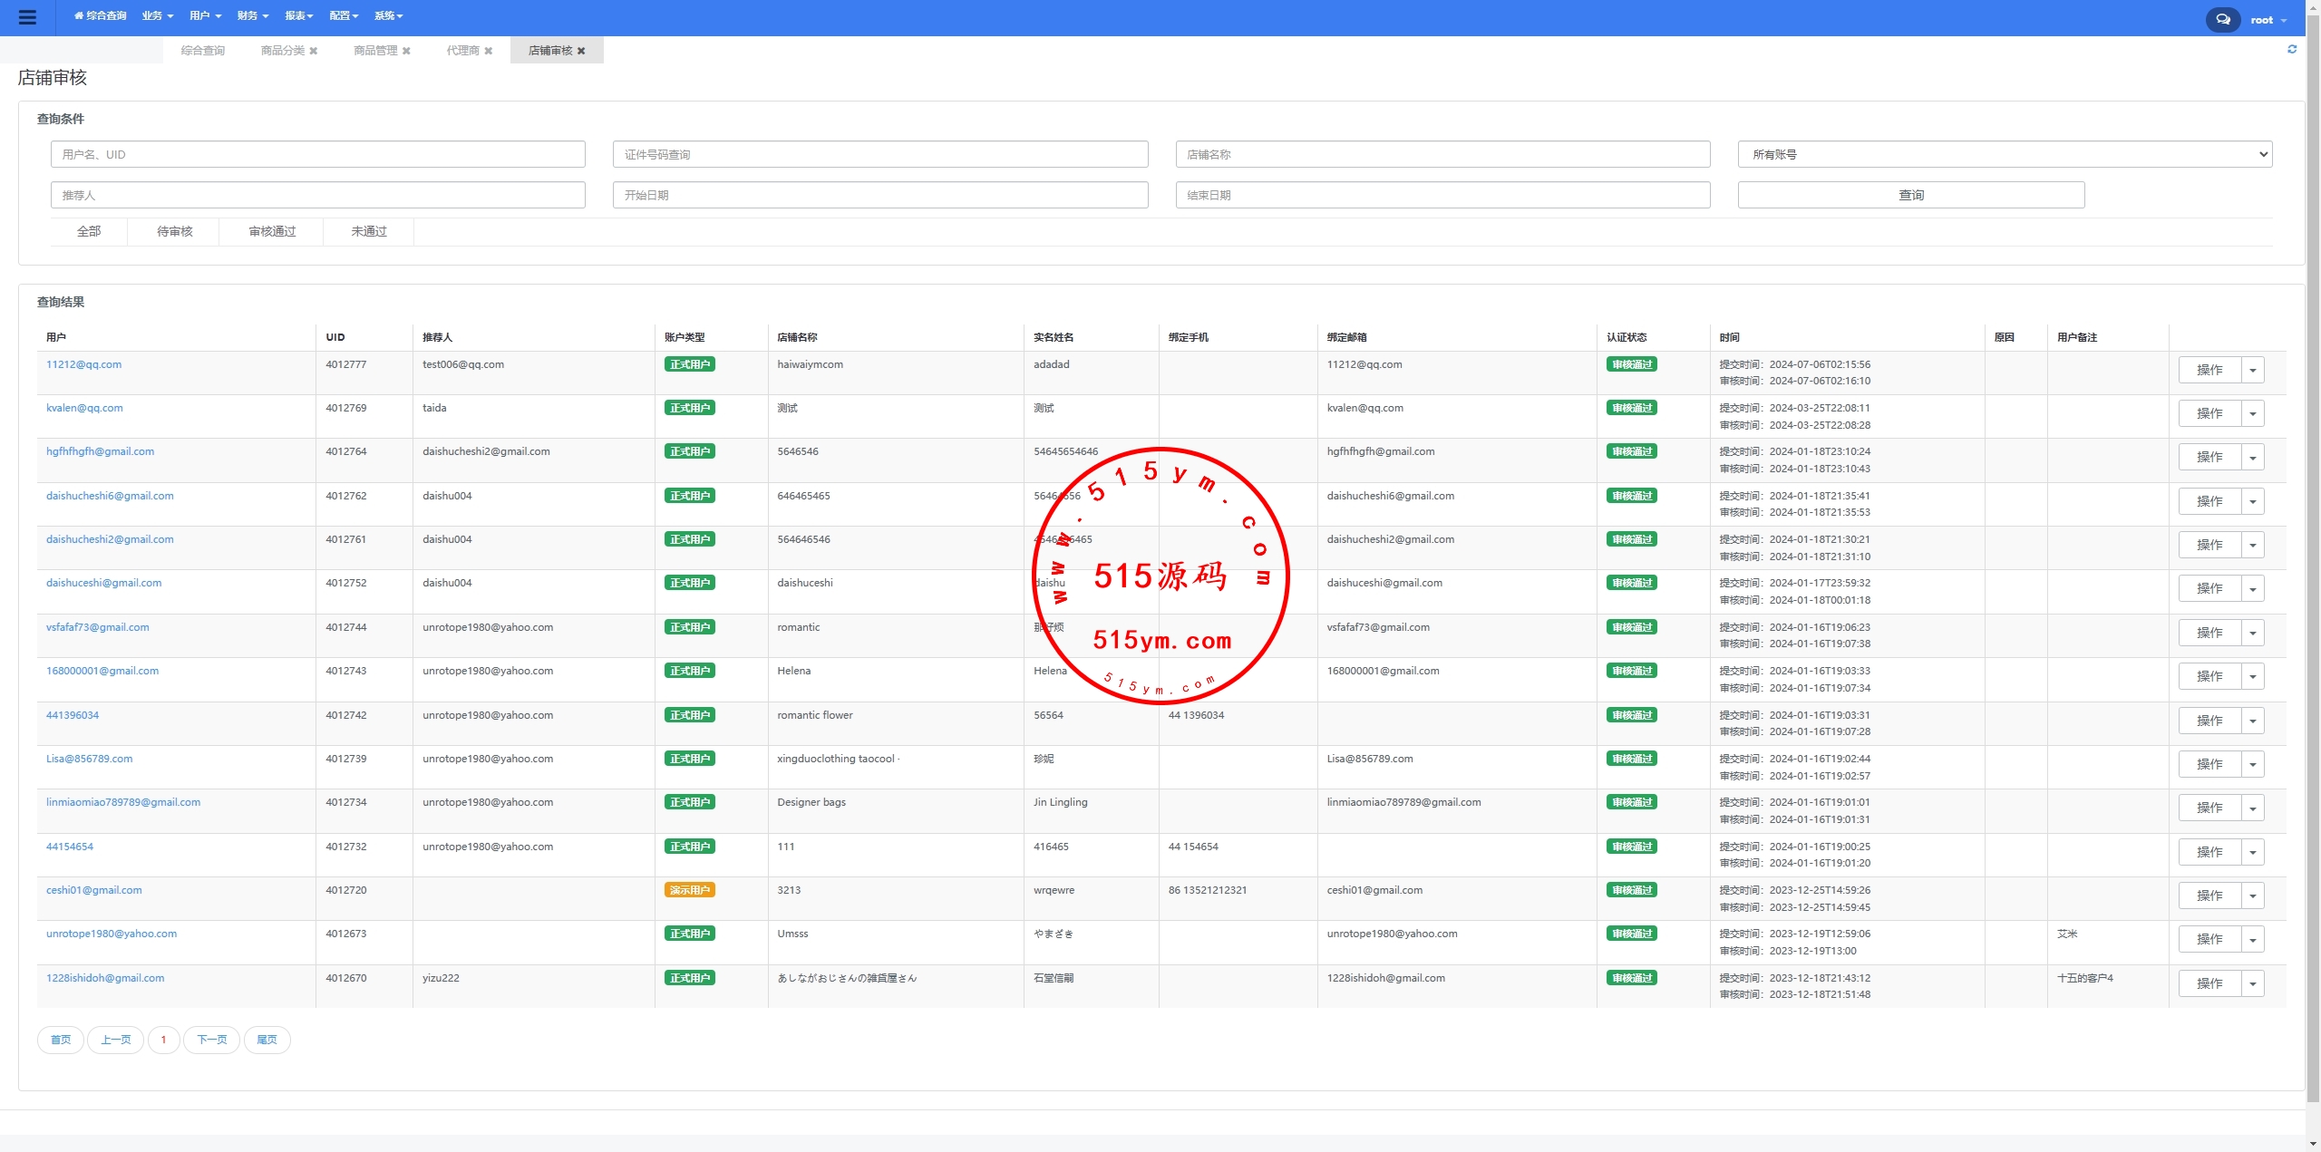Toggle the hamburger sidebar menu icon

tap(27, 17)
